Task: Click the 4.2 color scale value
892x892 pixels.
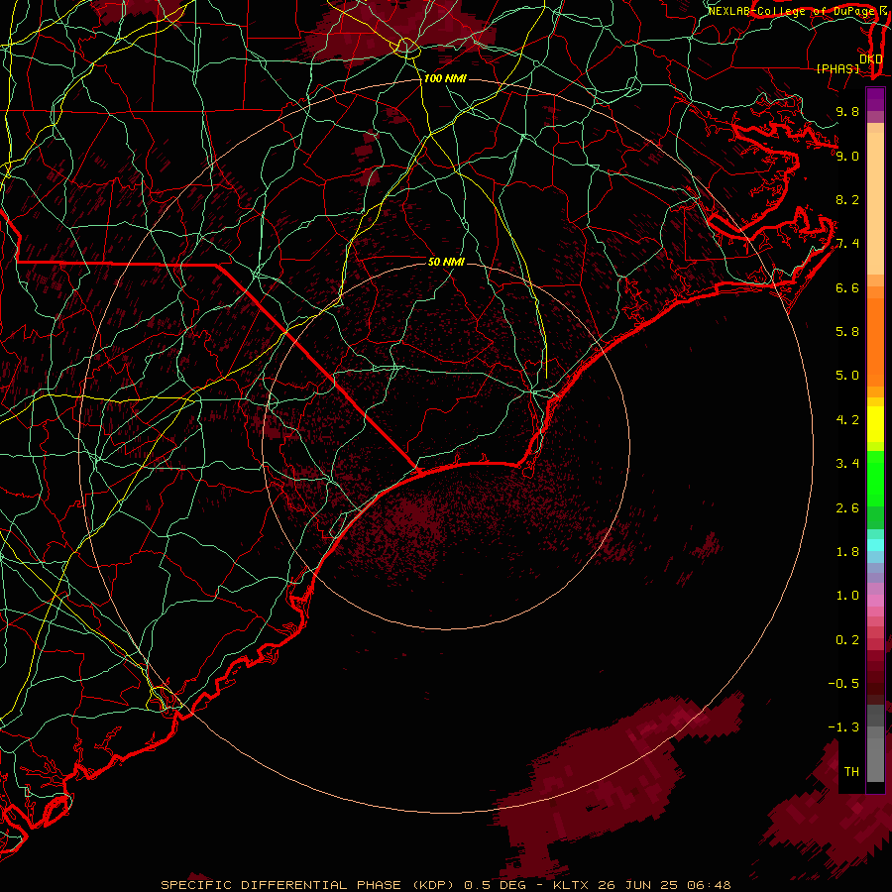Action: pyautogui.click(x=847, y=420)
